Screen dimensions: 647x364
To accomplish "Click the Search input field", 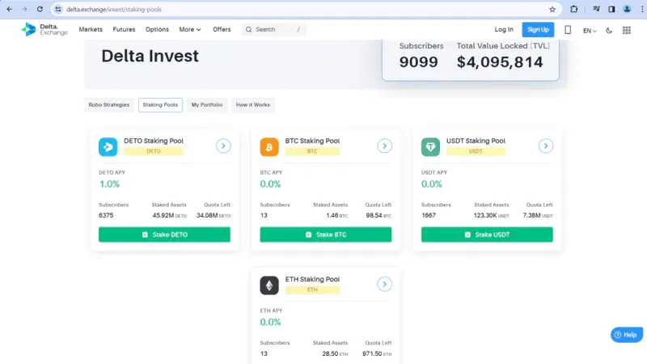I will (273, 29).
